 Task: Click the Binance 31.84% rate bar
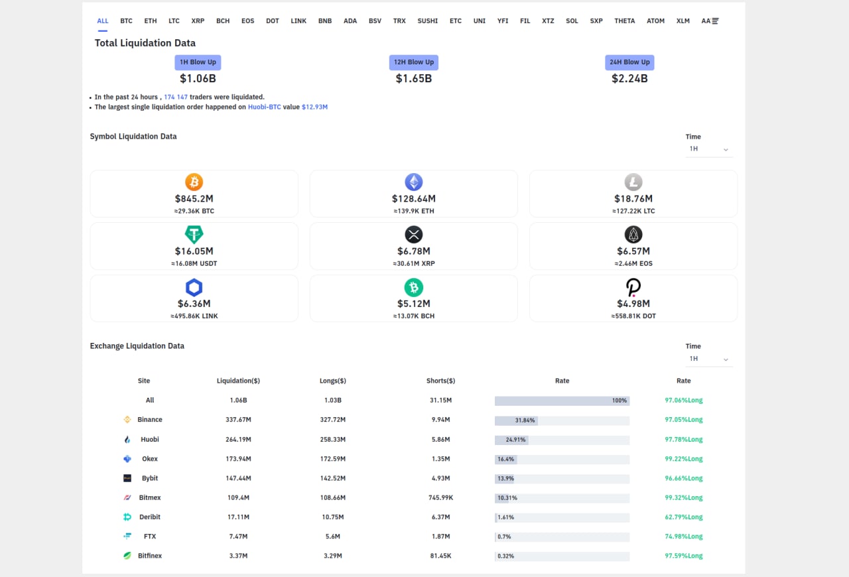562,420
